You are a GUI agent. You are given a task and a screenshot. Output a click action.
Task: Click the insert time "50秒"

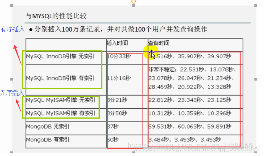pyautogui.click(x=113, y=140)
